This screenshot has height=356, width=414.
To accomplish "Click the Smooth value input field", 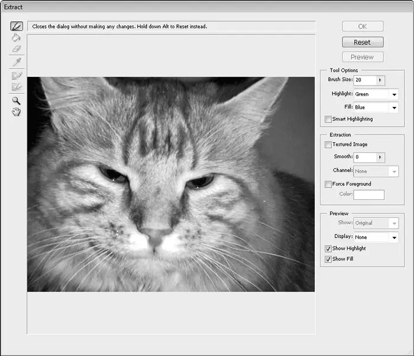I will click(364, 157).
